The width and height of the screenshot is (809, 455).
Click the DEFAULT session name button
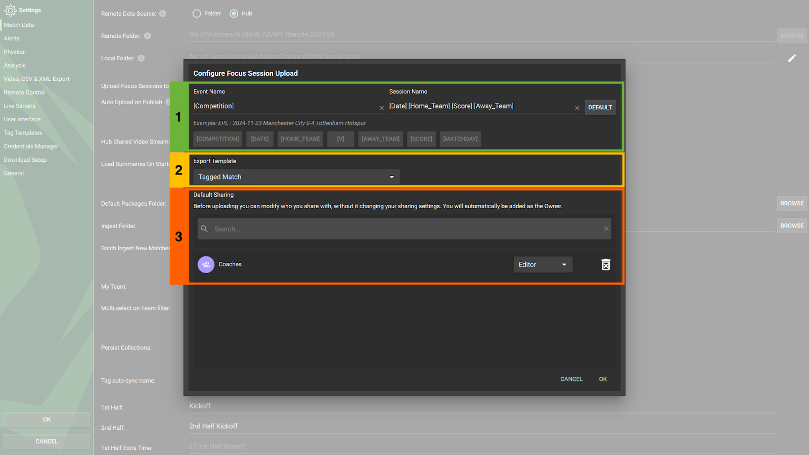600,107
